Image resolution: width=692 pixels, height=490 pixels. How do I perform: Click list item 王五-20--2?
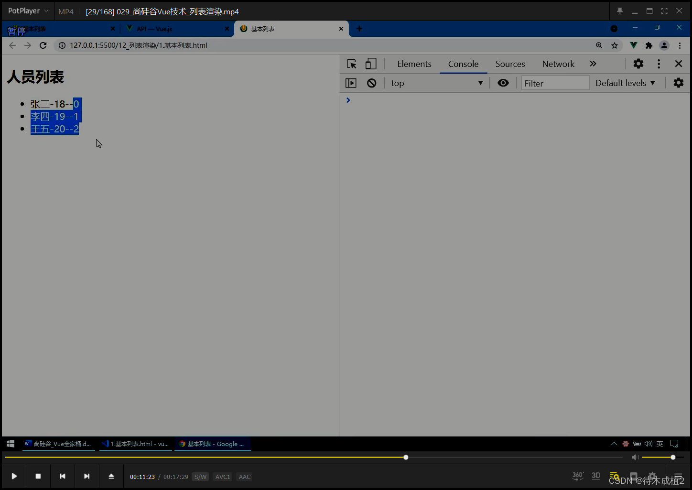(x=54, y=129)
